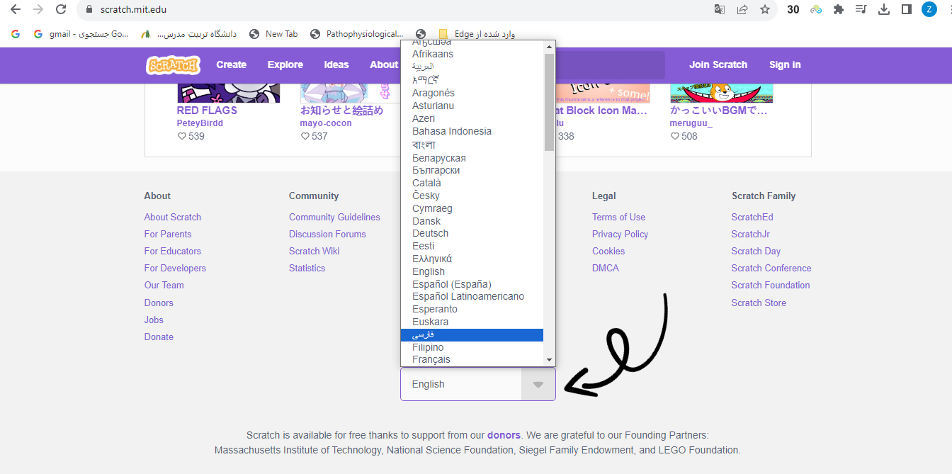Reload the page with the refresh icon
952x474 pixels.
[61, 10]
